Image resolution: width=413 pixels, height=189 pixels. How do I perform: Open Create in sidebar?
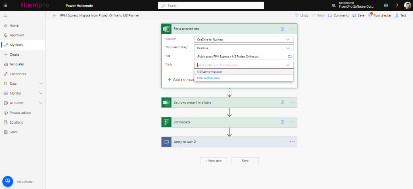[23, 55]
